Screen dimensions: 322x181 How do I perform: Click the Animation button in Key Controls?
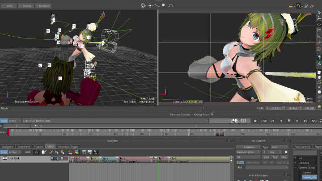pyautogui.click(x=248, y=147)
